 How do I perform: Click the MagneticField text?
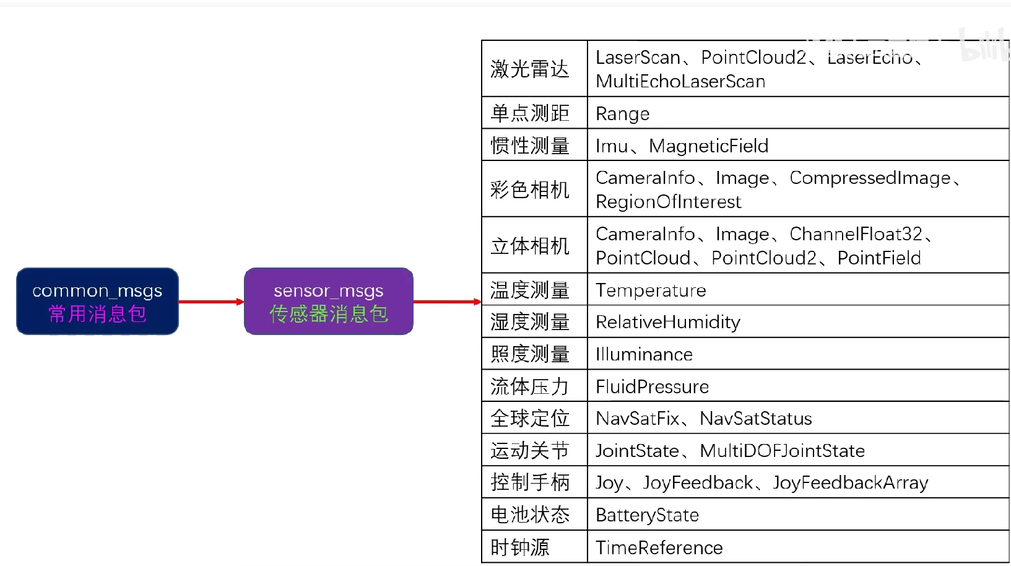(x=708, y=146)
